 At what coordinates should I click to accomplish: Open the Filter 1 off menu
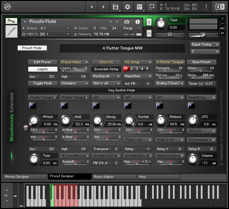click(138, 140)
